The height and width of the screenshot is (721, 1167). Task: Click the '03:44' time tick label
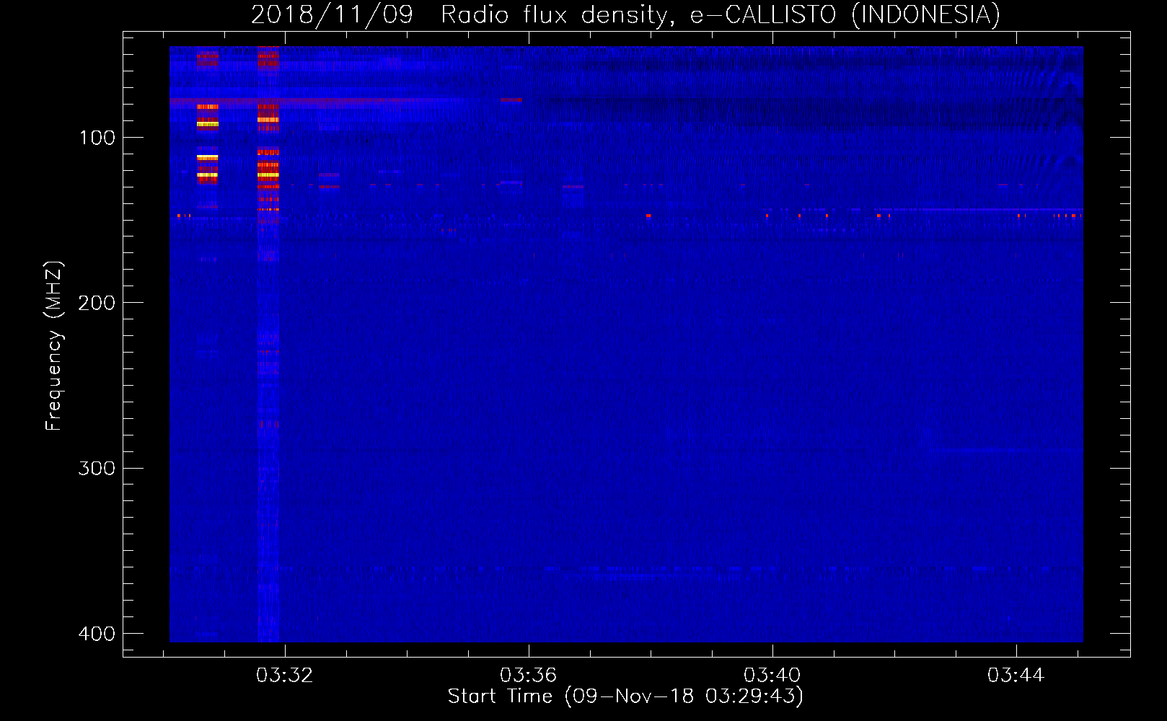coord(1016,676)
